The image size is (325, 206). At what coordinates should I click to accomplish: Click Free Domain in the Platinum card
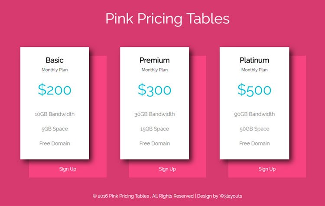pos(254,144)
